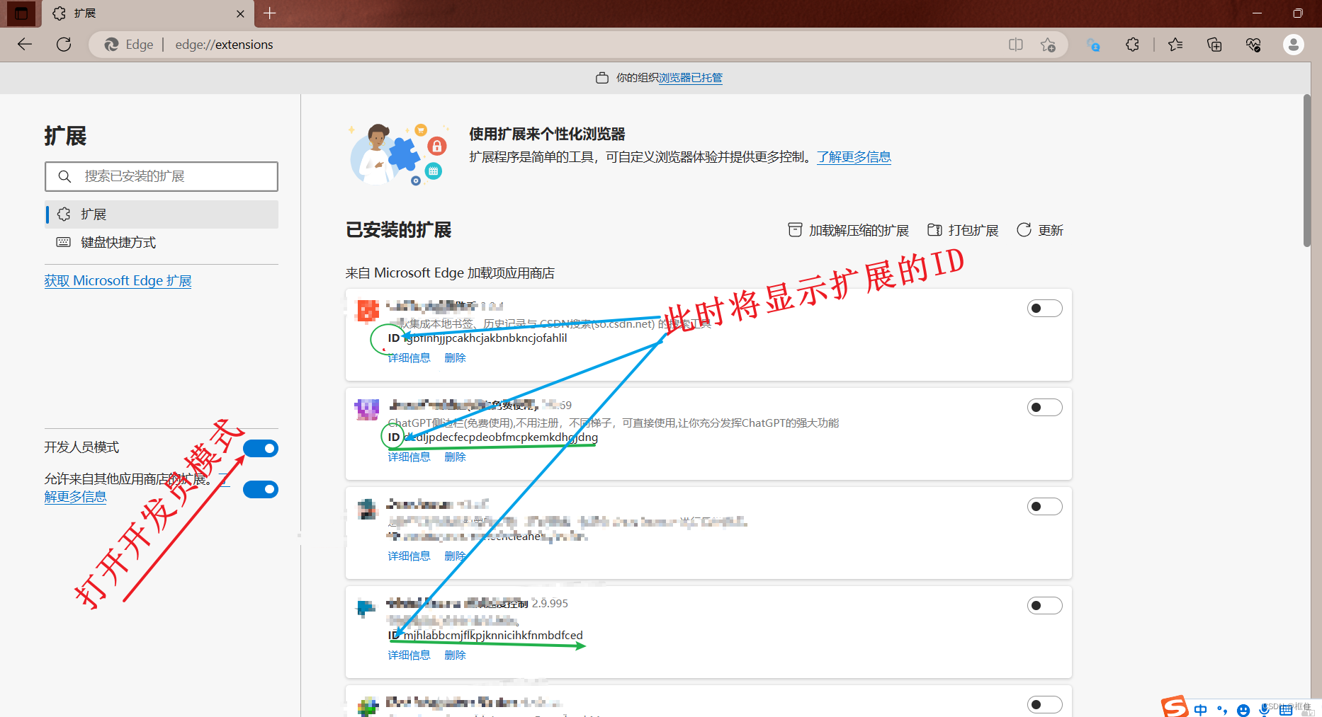Image resolution: width=1322 pixels, height=717 pixels.
Task: Click the ChatGPT sidebar extension's purple icon
Action: 367,409
